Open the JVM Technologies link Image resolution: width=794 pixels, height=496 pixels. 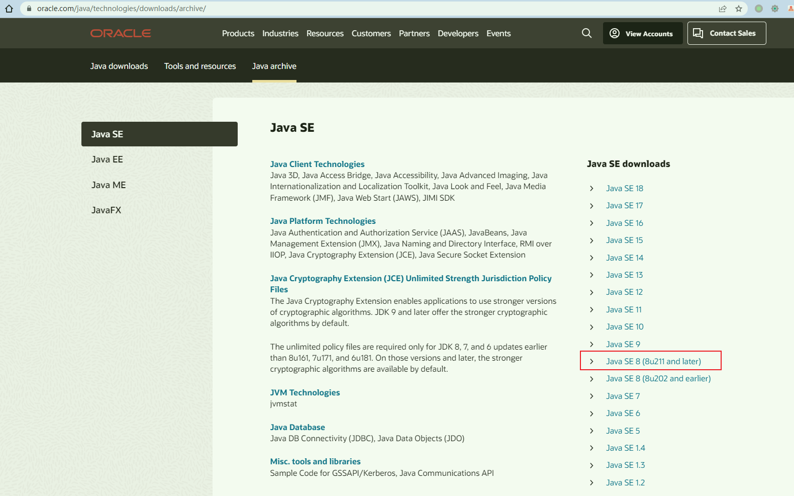click(305, 392)
